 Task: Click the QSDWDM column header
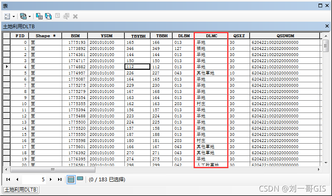click(285, 36)
